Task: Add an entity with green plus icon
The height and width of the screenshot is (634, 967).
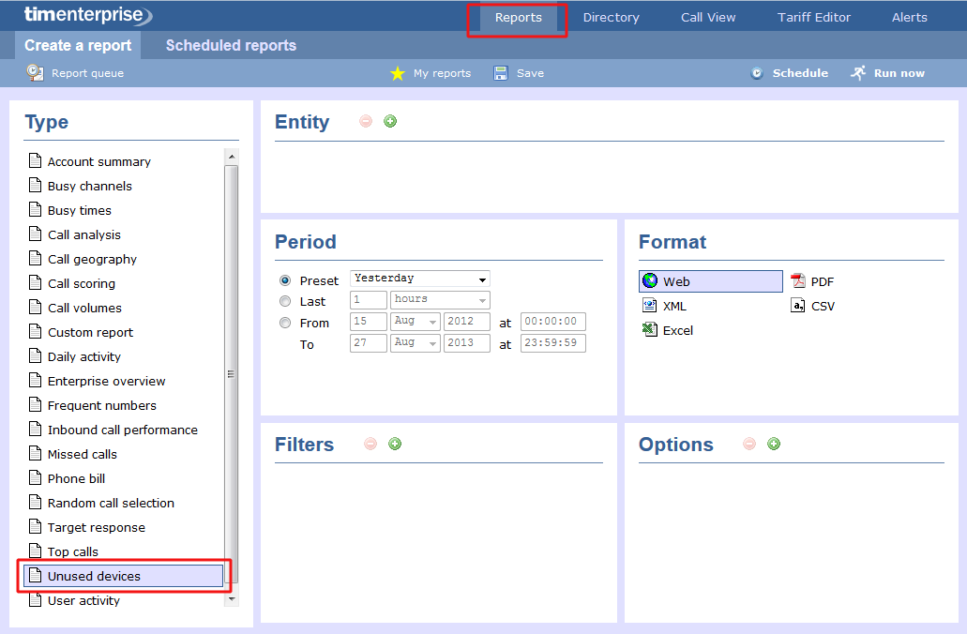Action: 390,121
